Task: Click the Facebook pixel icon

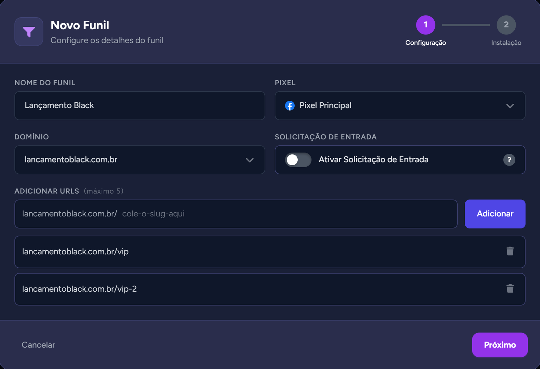Action: tap(290, 106)
